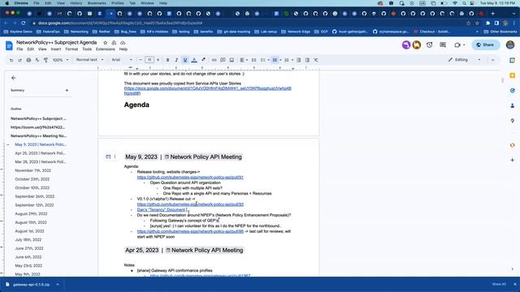The image size is (520, 292).
Task: Click the Insert image icon
Action: point(232,60)
